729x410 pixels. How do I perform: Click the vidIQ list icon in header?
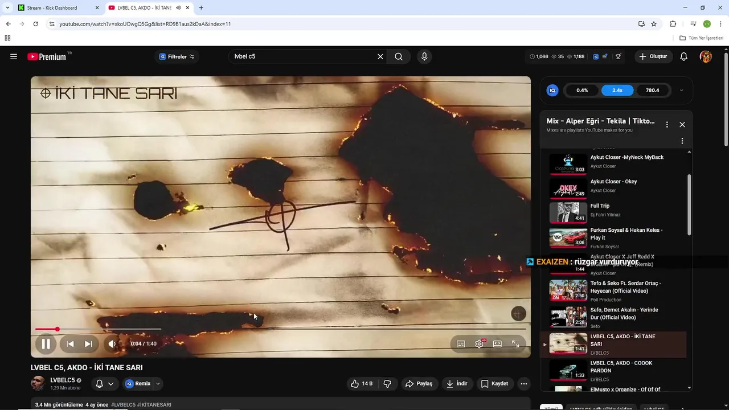pyautogui.click(x=605, y=56)
